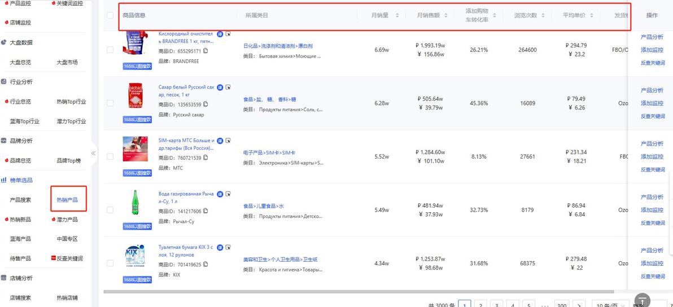
Task: Click the back-to-top round button
Action: [643, 301]
